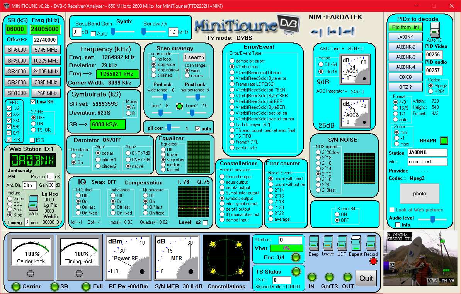Choose 'demod bit errors' event type
This screenshot has width=461, height=294.
click(x=232, y=61)
